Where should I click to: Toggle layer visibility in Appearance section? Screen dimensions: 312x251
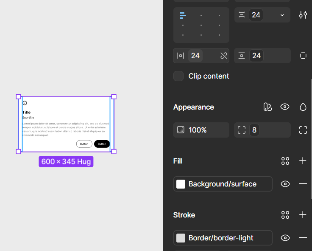pyautogui.click(x=285, y=107)
